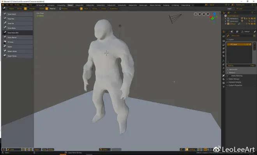257x155 pixels.
Task: Toggle GPencil object render visibility in outliner
Action: 255,24
